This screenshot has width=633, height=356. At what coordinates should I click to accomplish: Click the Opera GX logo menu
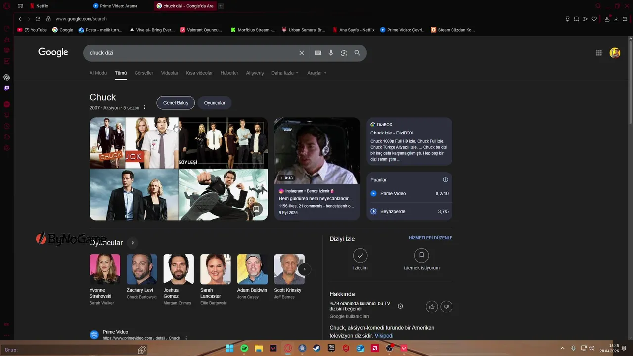pyautogui.click(x=7, y=6)
